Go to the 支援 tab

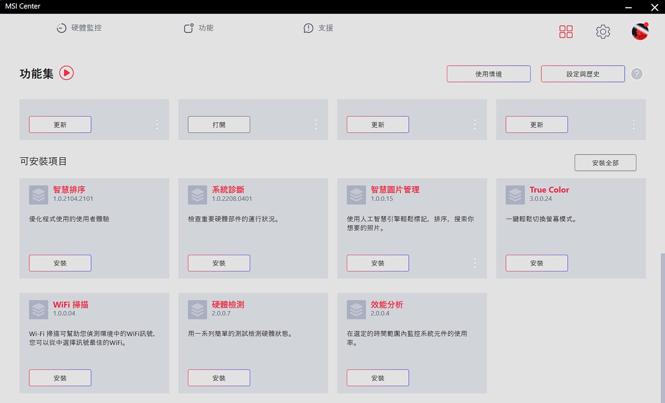pos(318,28)
